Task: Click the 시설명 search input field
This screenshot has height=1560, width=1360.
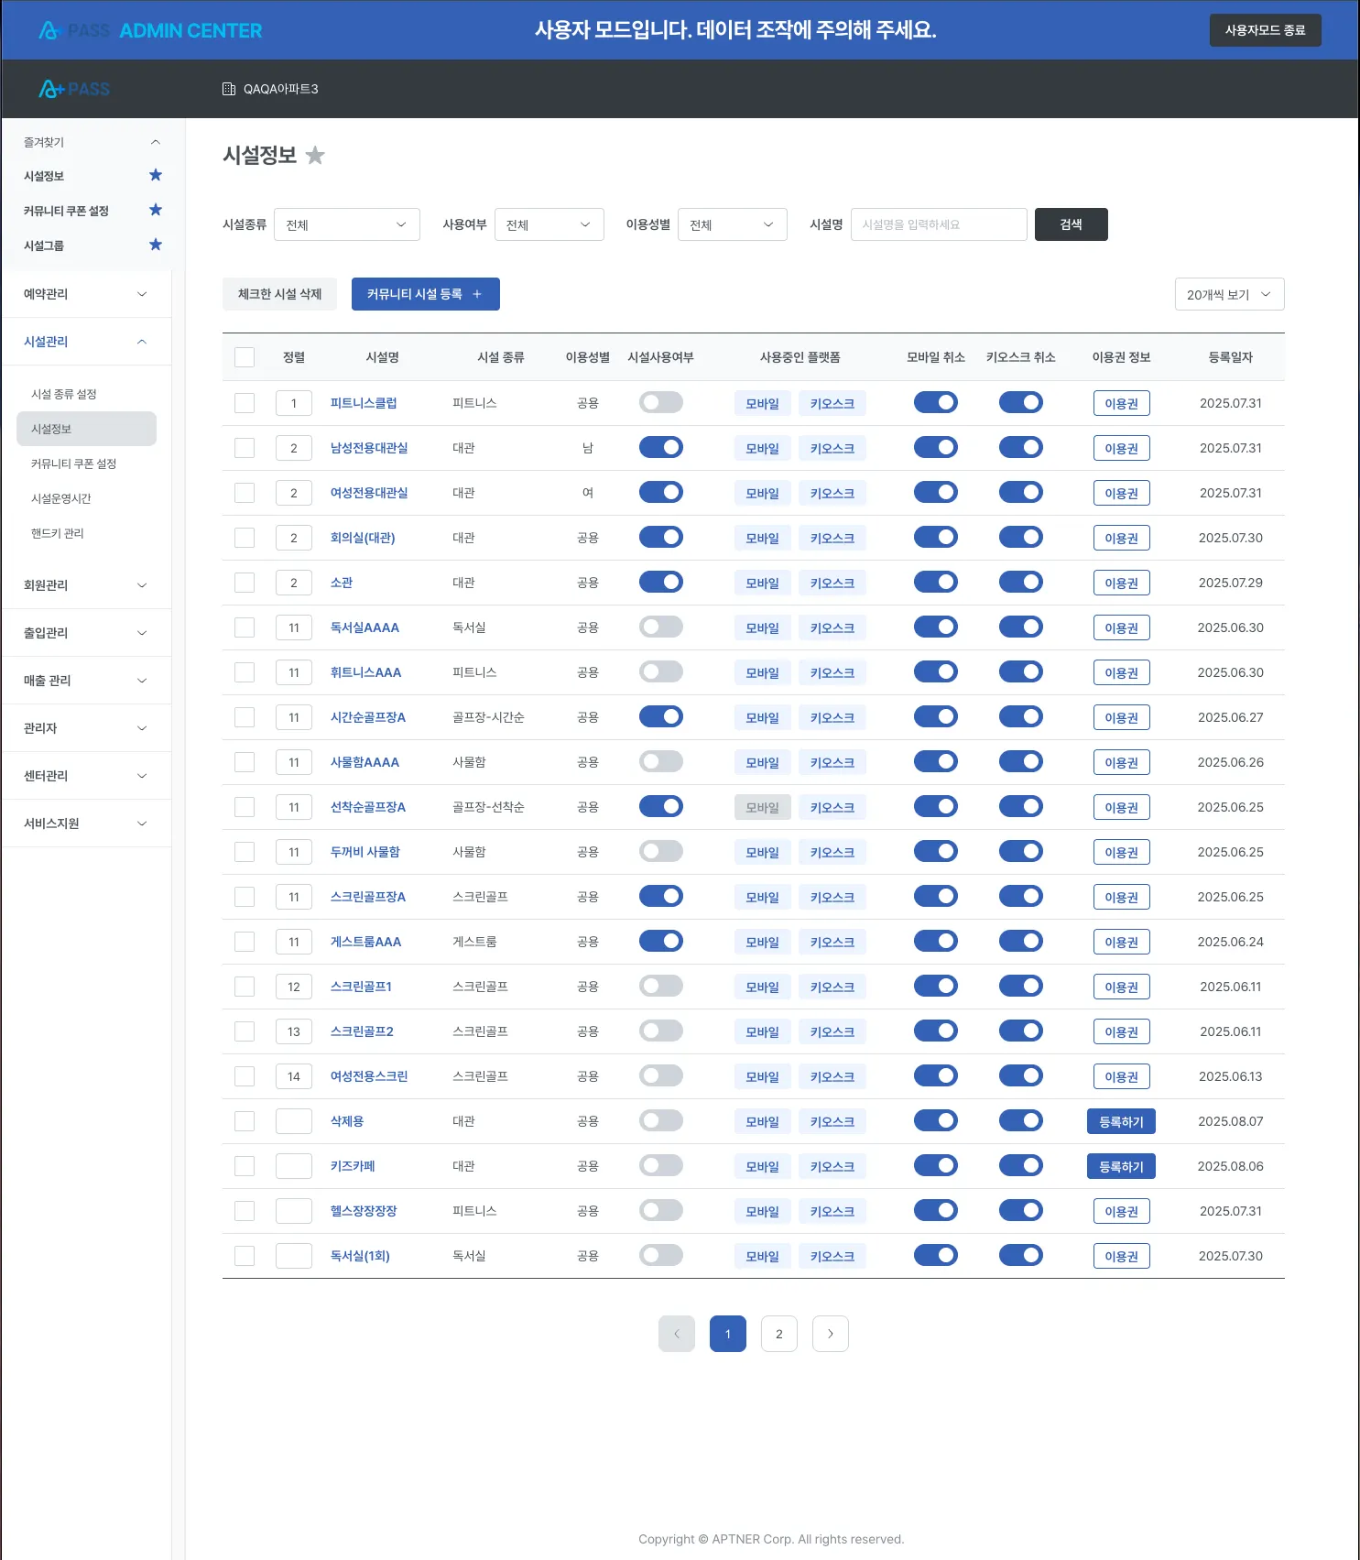Action: point(939,224)
